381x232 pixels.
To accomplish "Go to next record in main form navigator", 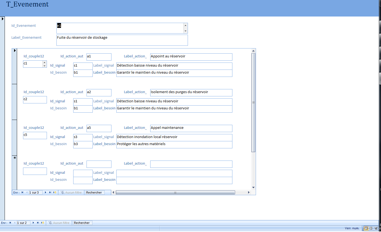I will (x=33, y=223).
